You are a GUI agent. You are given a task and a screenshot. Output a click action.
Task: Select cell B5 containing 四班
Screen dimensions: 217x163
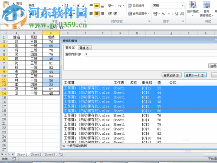click(x=34, y=54)
